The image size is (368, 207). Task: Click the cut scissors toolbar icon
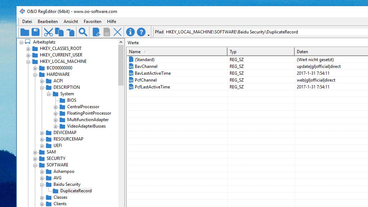pyautogui.click(x=49, y=32)
